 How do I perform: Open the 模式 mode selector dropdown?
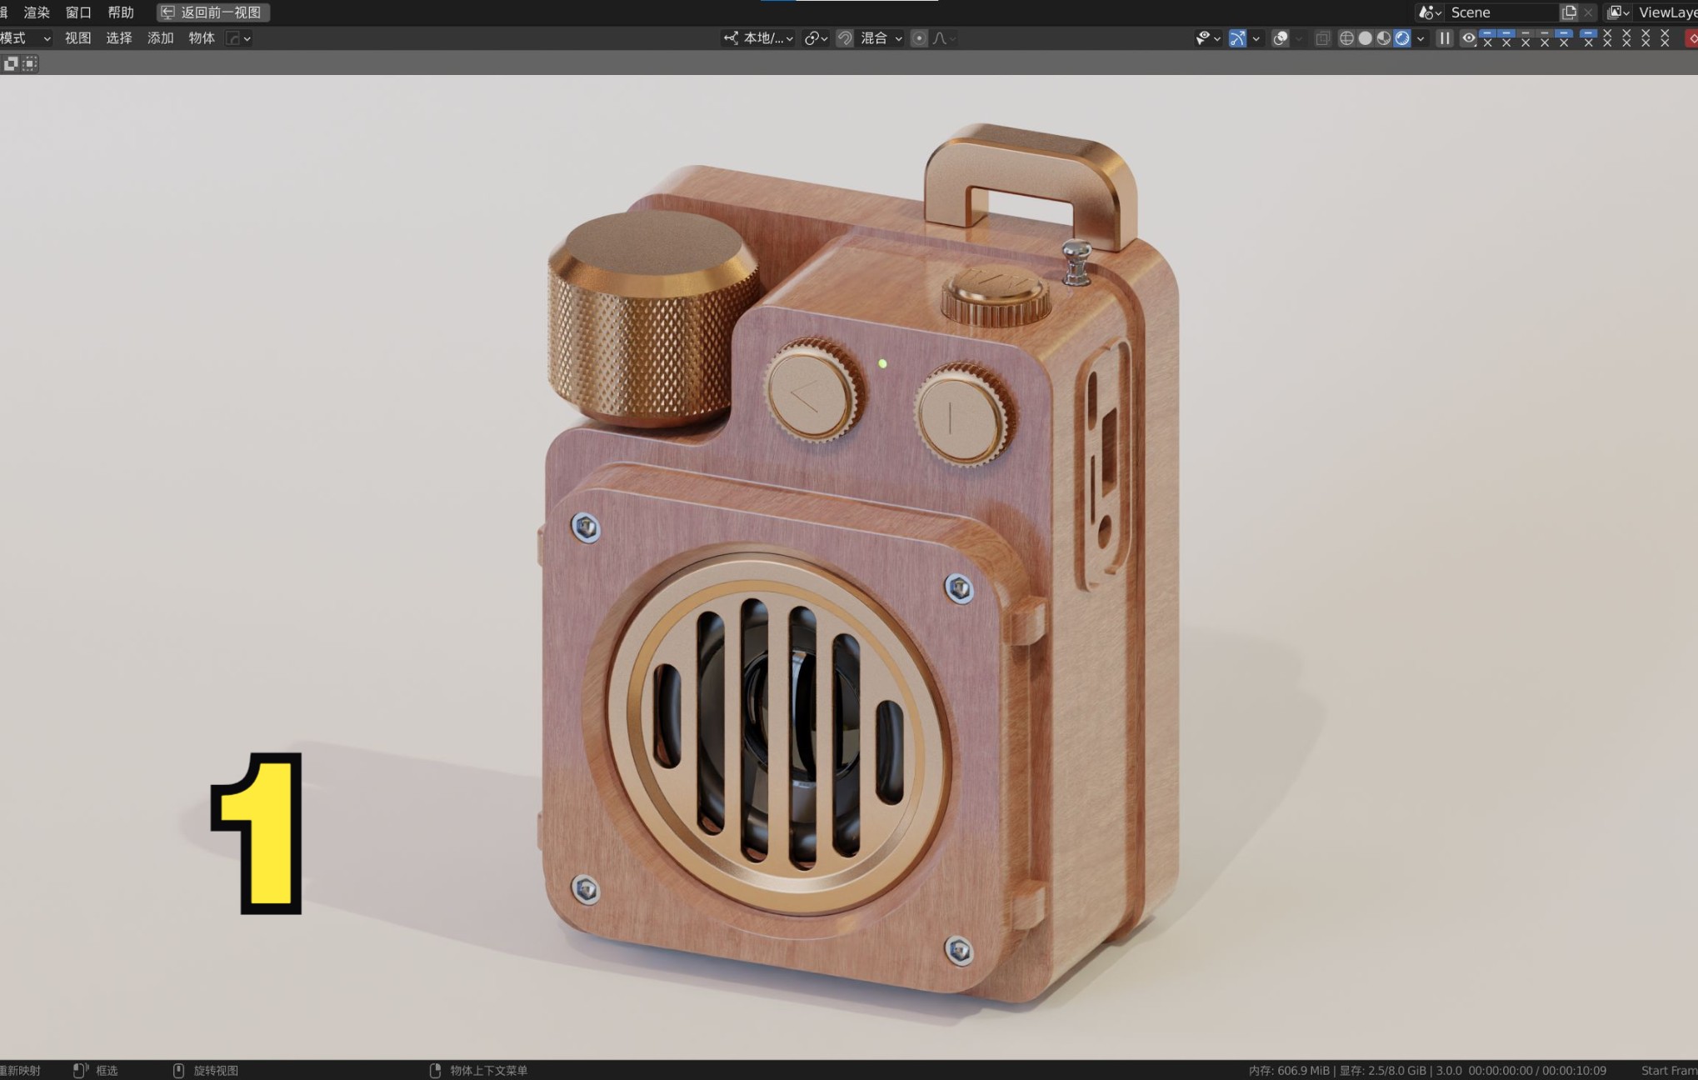(x=25, y=38)
